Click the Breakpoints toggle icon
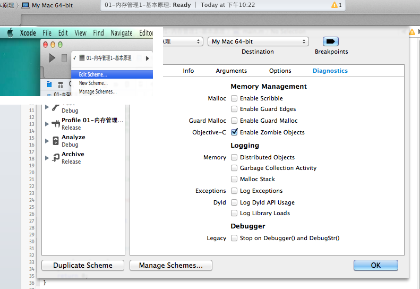 (x=331, y=41)
